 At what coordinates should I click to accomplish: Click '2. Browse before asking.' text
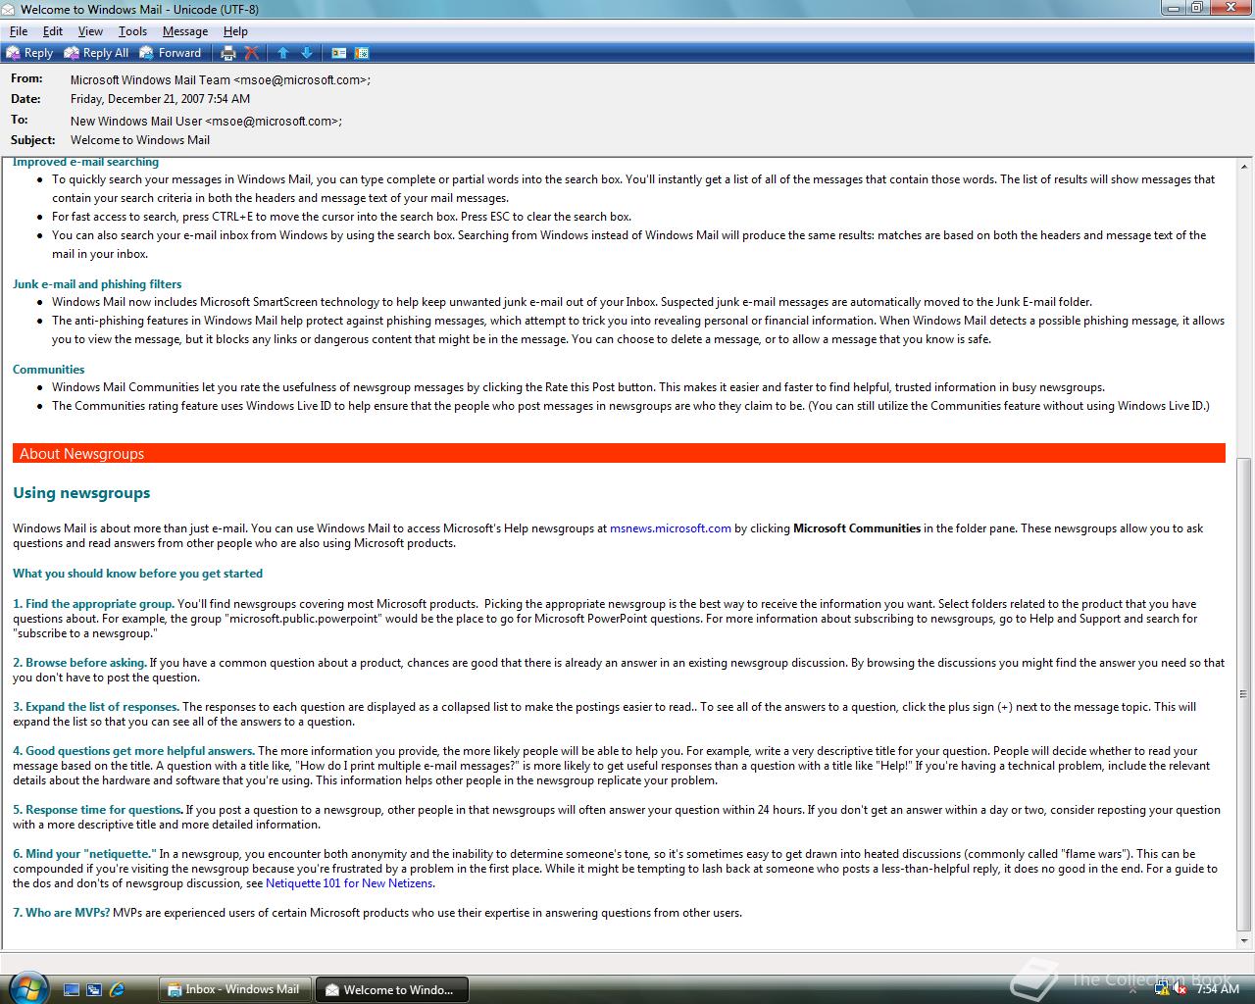click(79, 663)
